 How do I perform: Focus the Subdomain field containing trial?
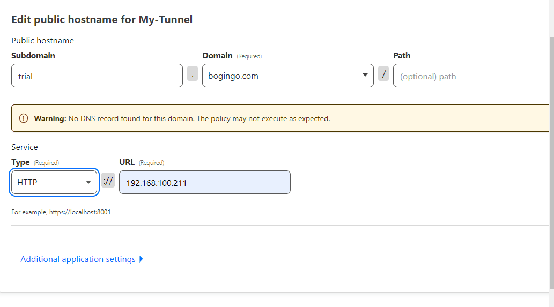[x=97, y=76]
